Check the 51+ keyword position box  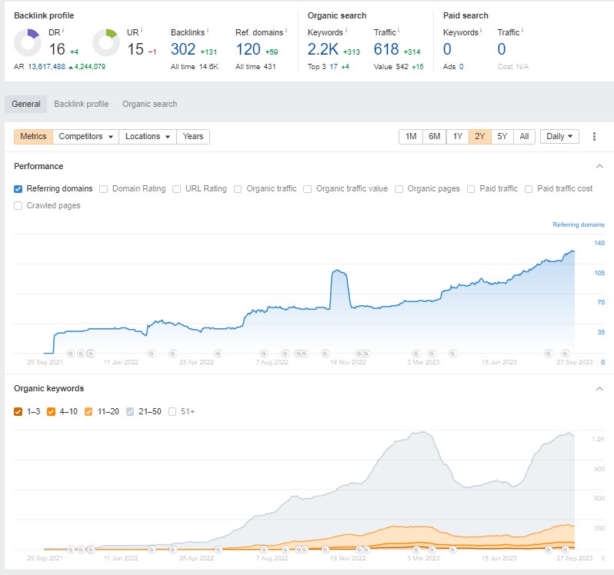pyautogui.click(x=172, y=411)
